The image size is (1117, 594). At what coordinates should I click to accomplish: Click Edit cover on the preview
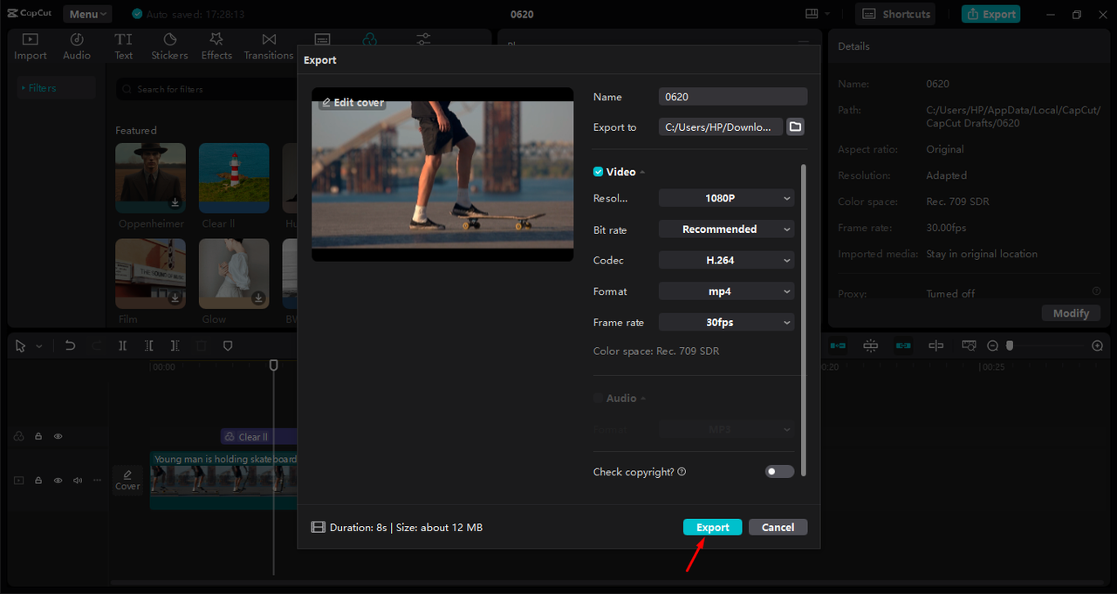pos(353,102)
